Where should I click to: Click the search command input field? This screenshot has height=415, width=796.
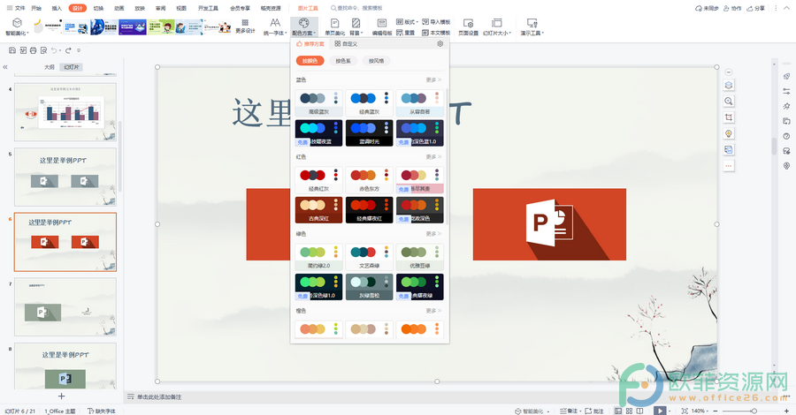tap(359, 8)
